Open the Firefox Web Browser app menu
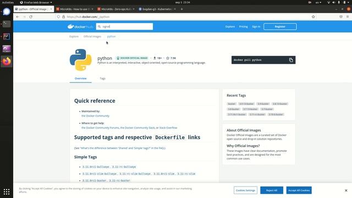The width and height of the screenshot is (352, 198). [x=36, y=2]
